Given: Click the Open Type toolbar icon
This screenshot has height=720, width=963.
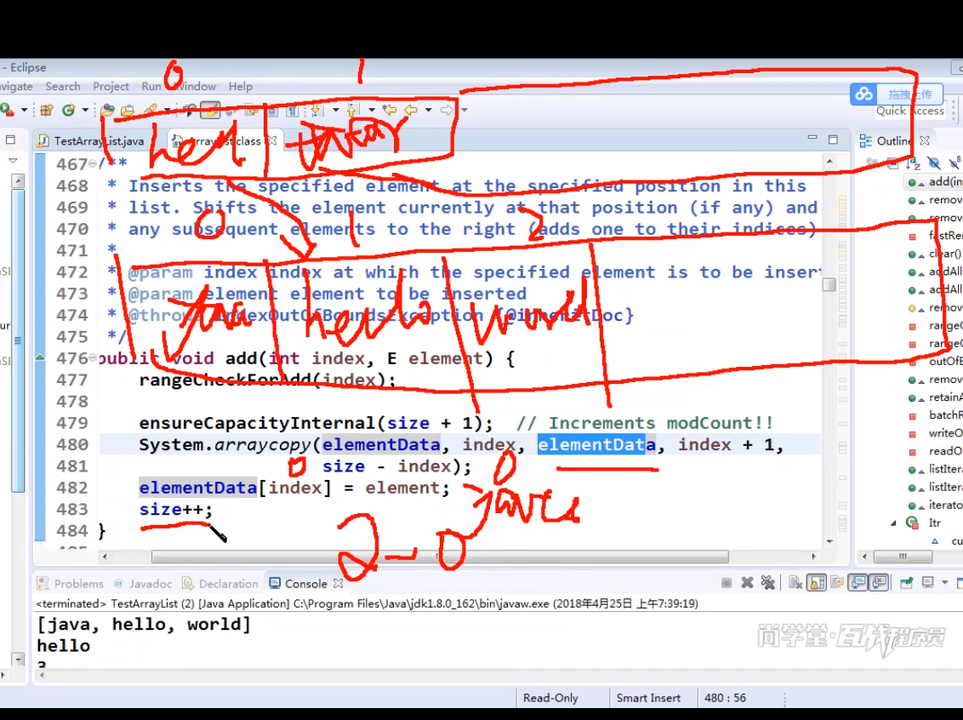Looking at the screenshot, I should click(107, 110).
